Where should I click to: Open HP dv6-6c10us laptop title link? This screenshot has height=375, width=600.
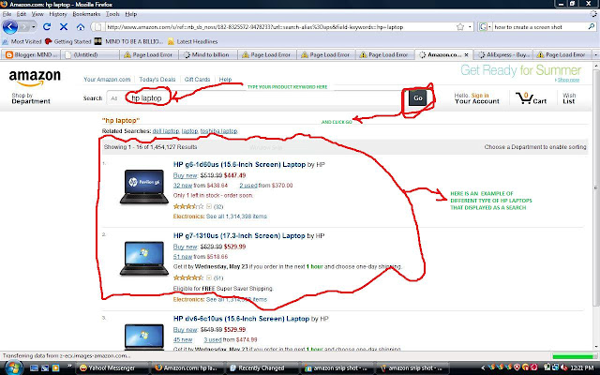241,319
